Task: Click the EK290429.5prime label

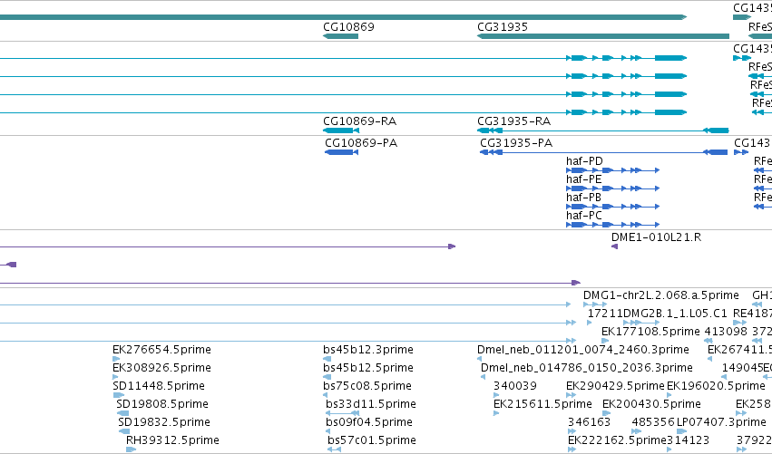Action: coord(615,386)
